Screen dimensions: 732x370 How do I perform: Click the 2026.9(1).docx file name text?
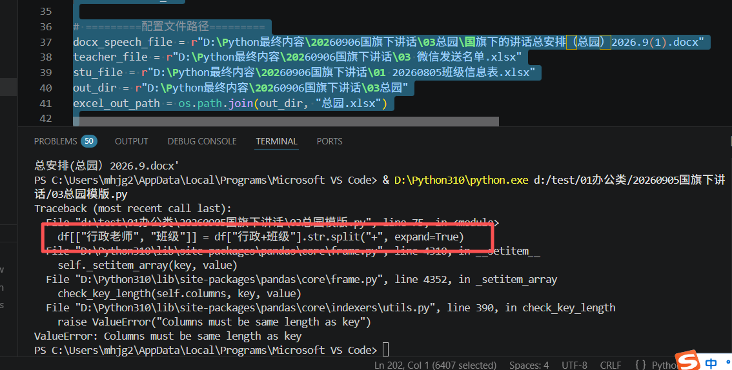click(655, 42)
